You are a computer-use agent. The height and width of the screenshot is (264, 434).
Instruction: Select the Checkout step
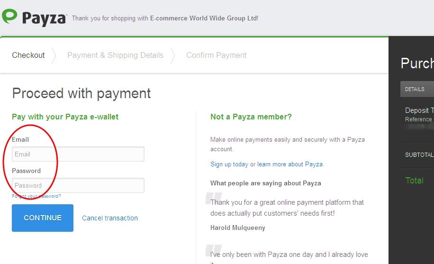(28, 55)
